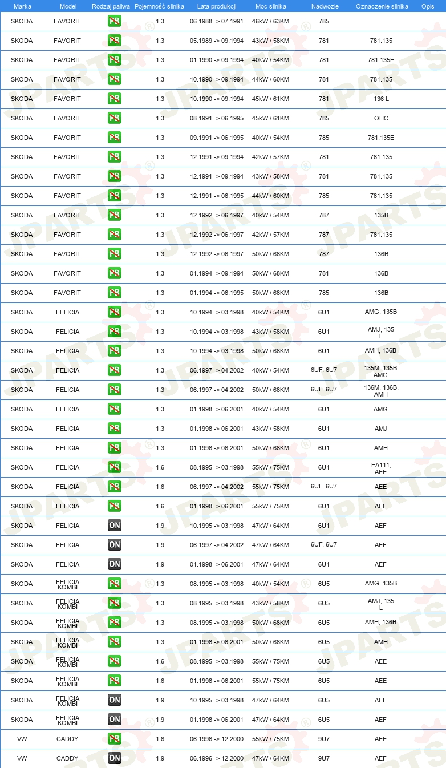Click the Model column header
Screen dimensions: 446x768
(x=68, y=6)
